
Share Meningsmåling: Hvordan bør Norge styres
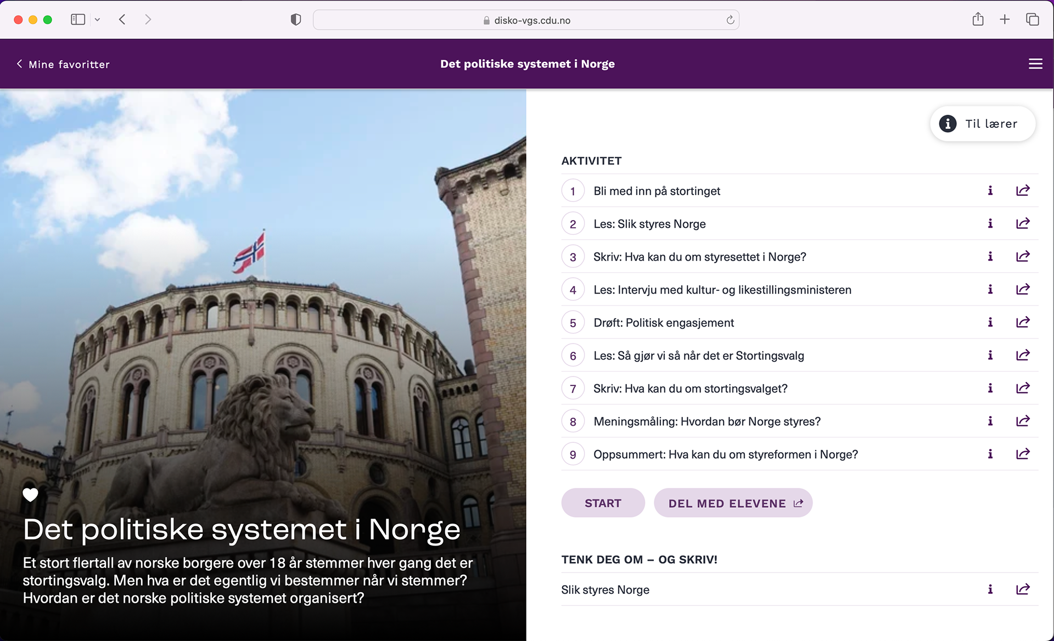click(1023, 421)
